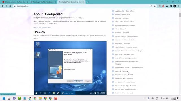181x101 pixels.
Task: Open the CPU Meter - Microsoft entry
Action: coord(122,43)
